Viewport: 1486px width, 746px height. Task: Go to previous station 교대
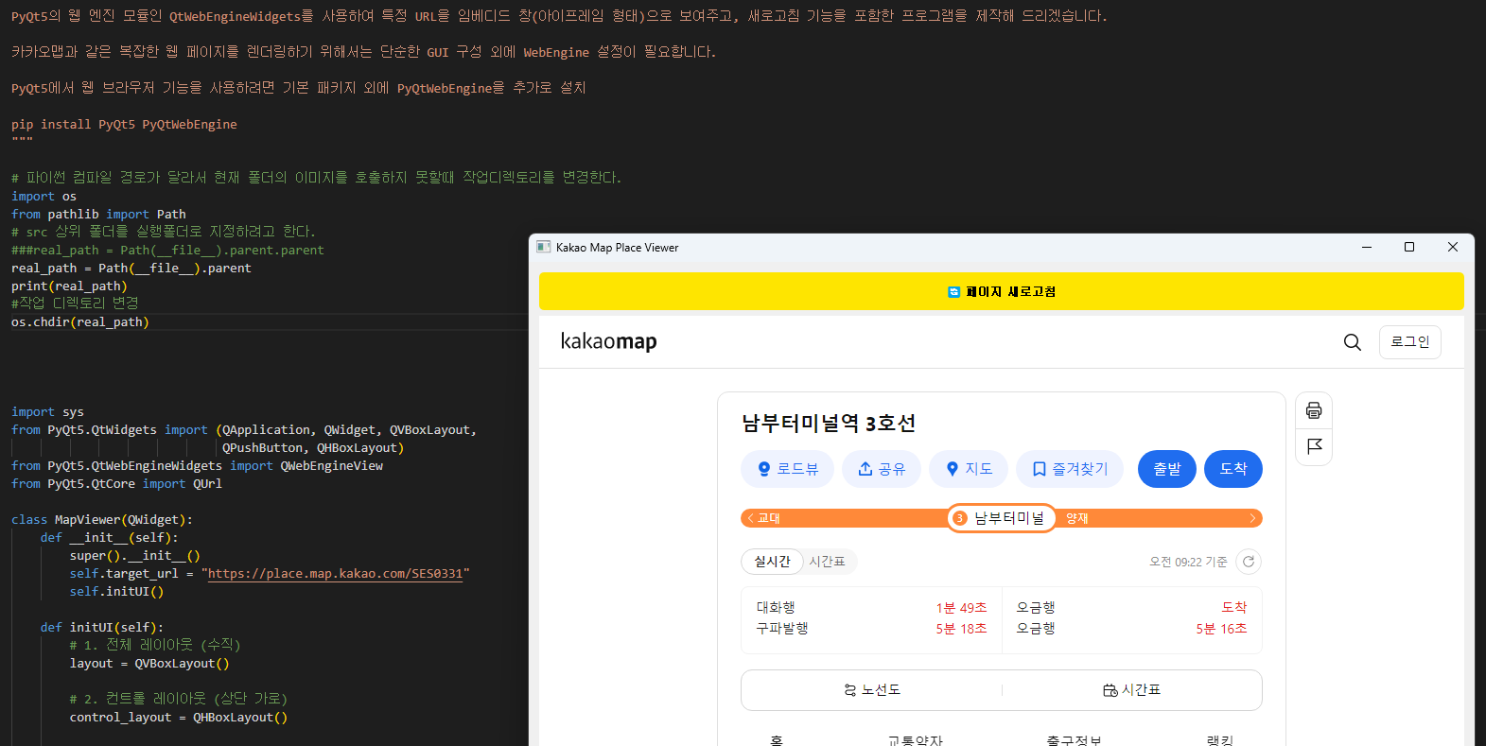(763, 518)
